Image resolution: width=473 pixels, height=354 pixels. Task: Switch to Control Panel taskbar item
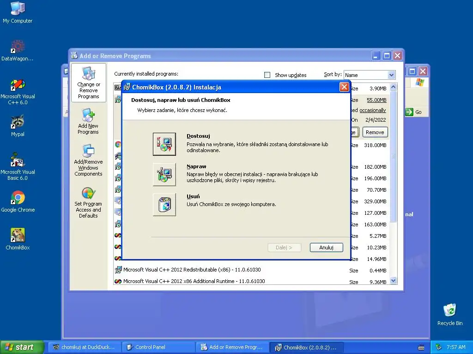pos(159,347)
